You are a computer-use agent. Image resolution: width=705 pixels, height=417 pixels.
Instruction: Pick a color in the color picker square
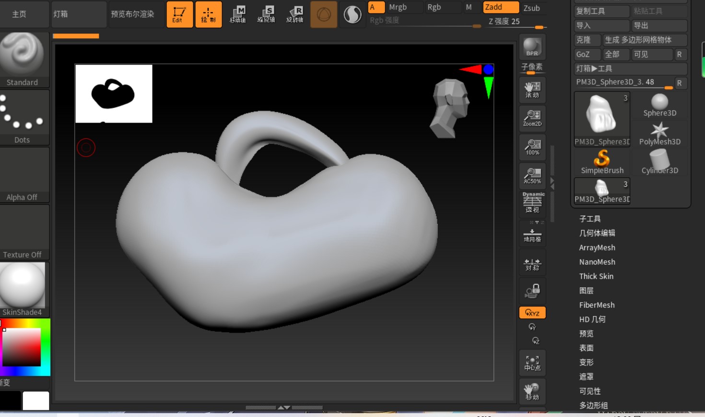[22, 347]
